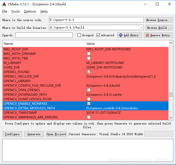
Task: Enable the OPENCV_DUMP_HOOKS_FLOW checkbox
Action: pyautogui.click(x=89, y=99)
